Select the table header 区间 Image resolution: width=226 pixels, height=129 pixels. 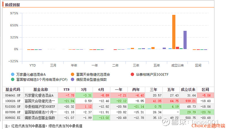coord(206,90)
